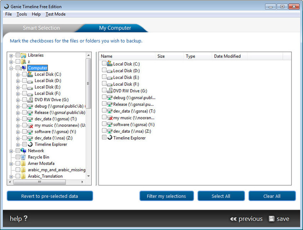Expand Local Disk (D:) tree node
Viewport: 303px width, 230px height.
coord(18,81)
